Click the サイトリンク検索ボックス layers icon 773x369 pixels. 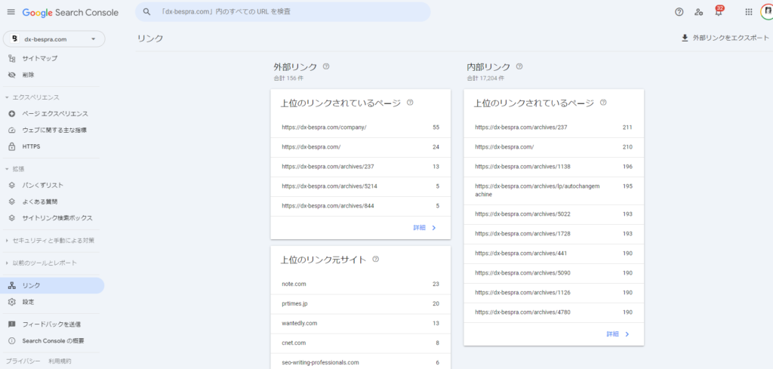click(x=12, y=218)
